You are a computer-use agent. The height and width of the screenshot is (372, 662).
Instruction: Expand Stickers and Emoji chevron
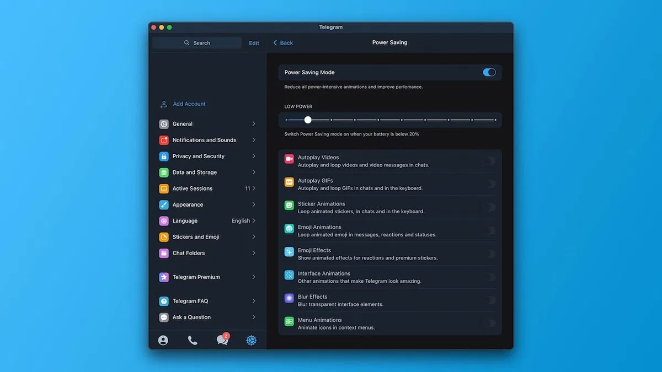click(254, 237)
